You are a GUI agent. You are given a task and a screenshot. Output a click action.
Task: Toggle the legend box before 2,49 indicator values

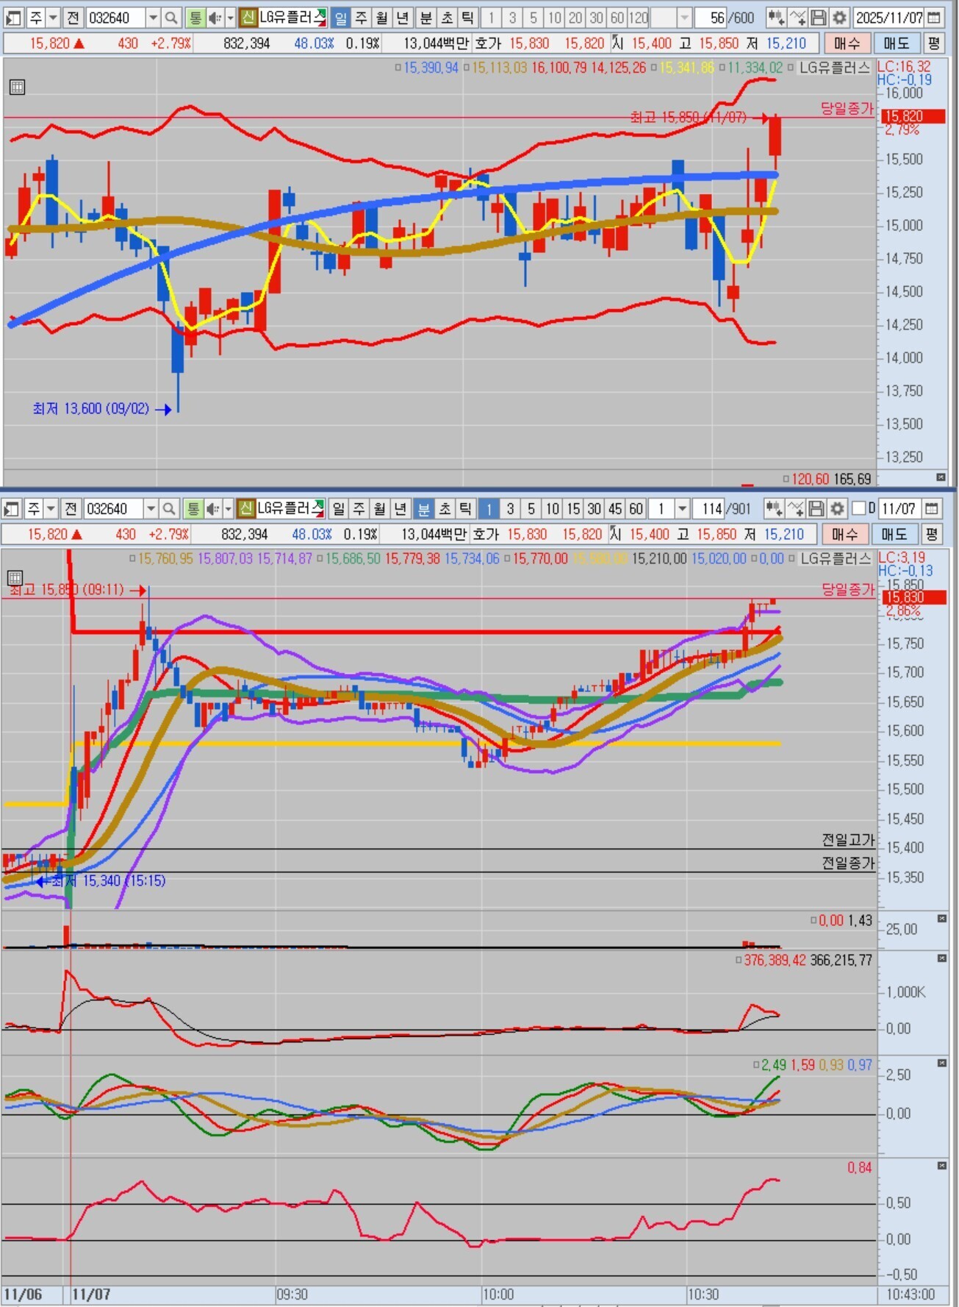[756, 1065]
